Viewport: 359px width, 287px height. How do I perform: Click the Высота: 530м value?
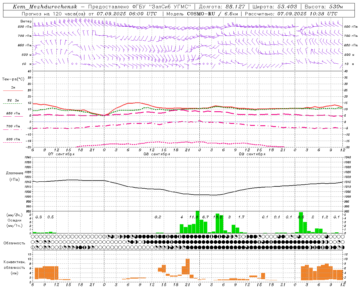point(324,7)
